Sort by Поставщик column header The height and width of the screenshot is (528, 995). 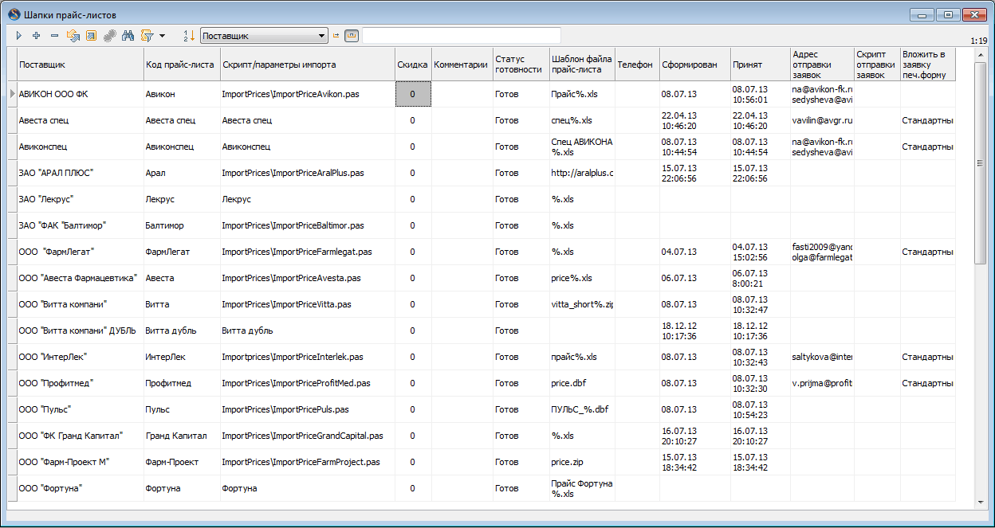(x=81, y=65)
